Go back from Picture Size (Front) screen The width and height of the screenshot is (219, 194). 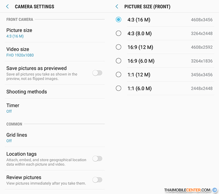[117, 7]
